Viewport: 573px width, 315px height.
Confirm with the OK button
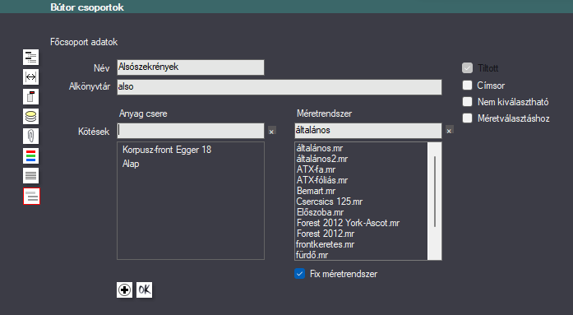click(x=145, y=290)
